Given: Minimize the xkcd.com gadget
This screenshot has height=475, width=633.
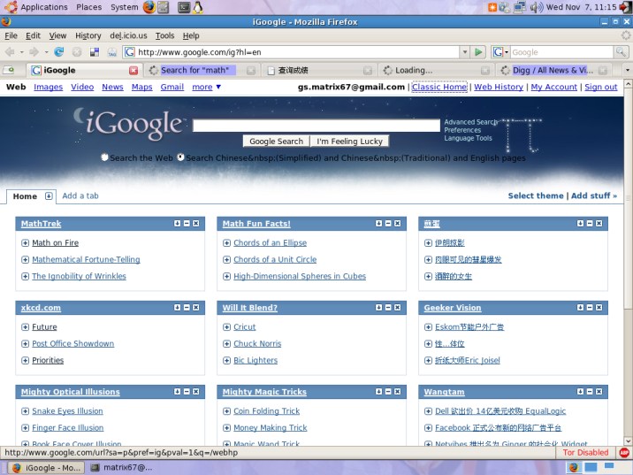Looking at the screenshot, I should pos(187,307).
